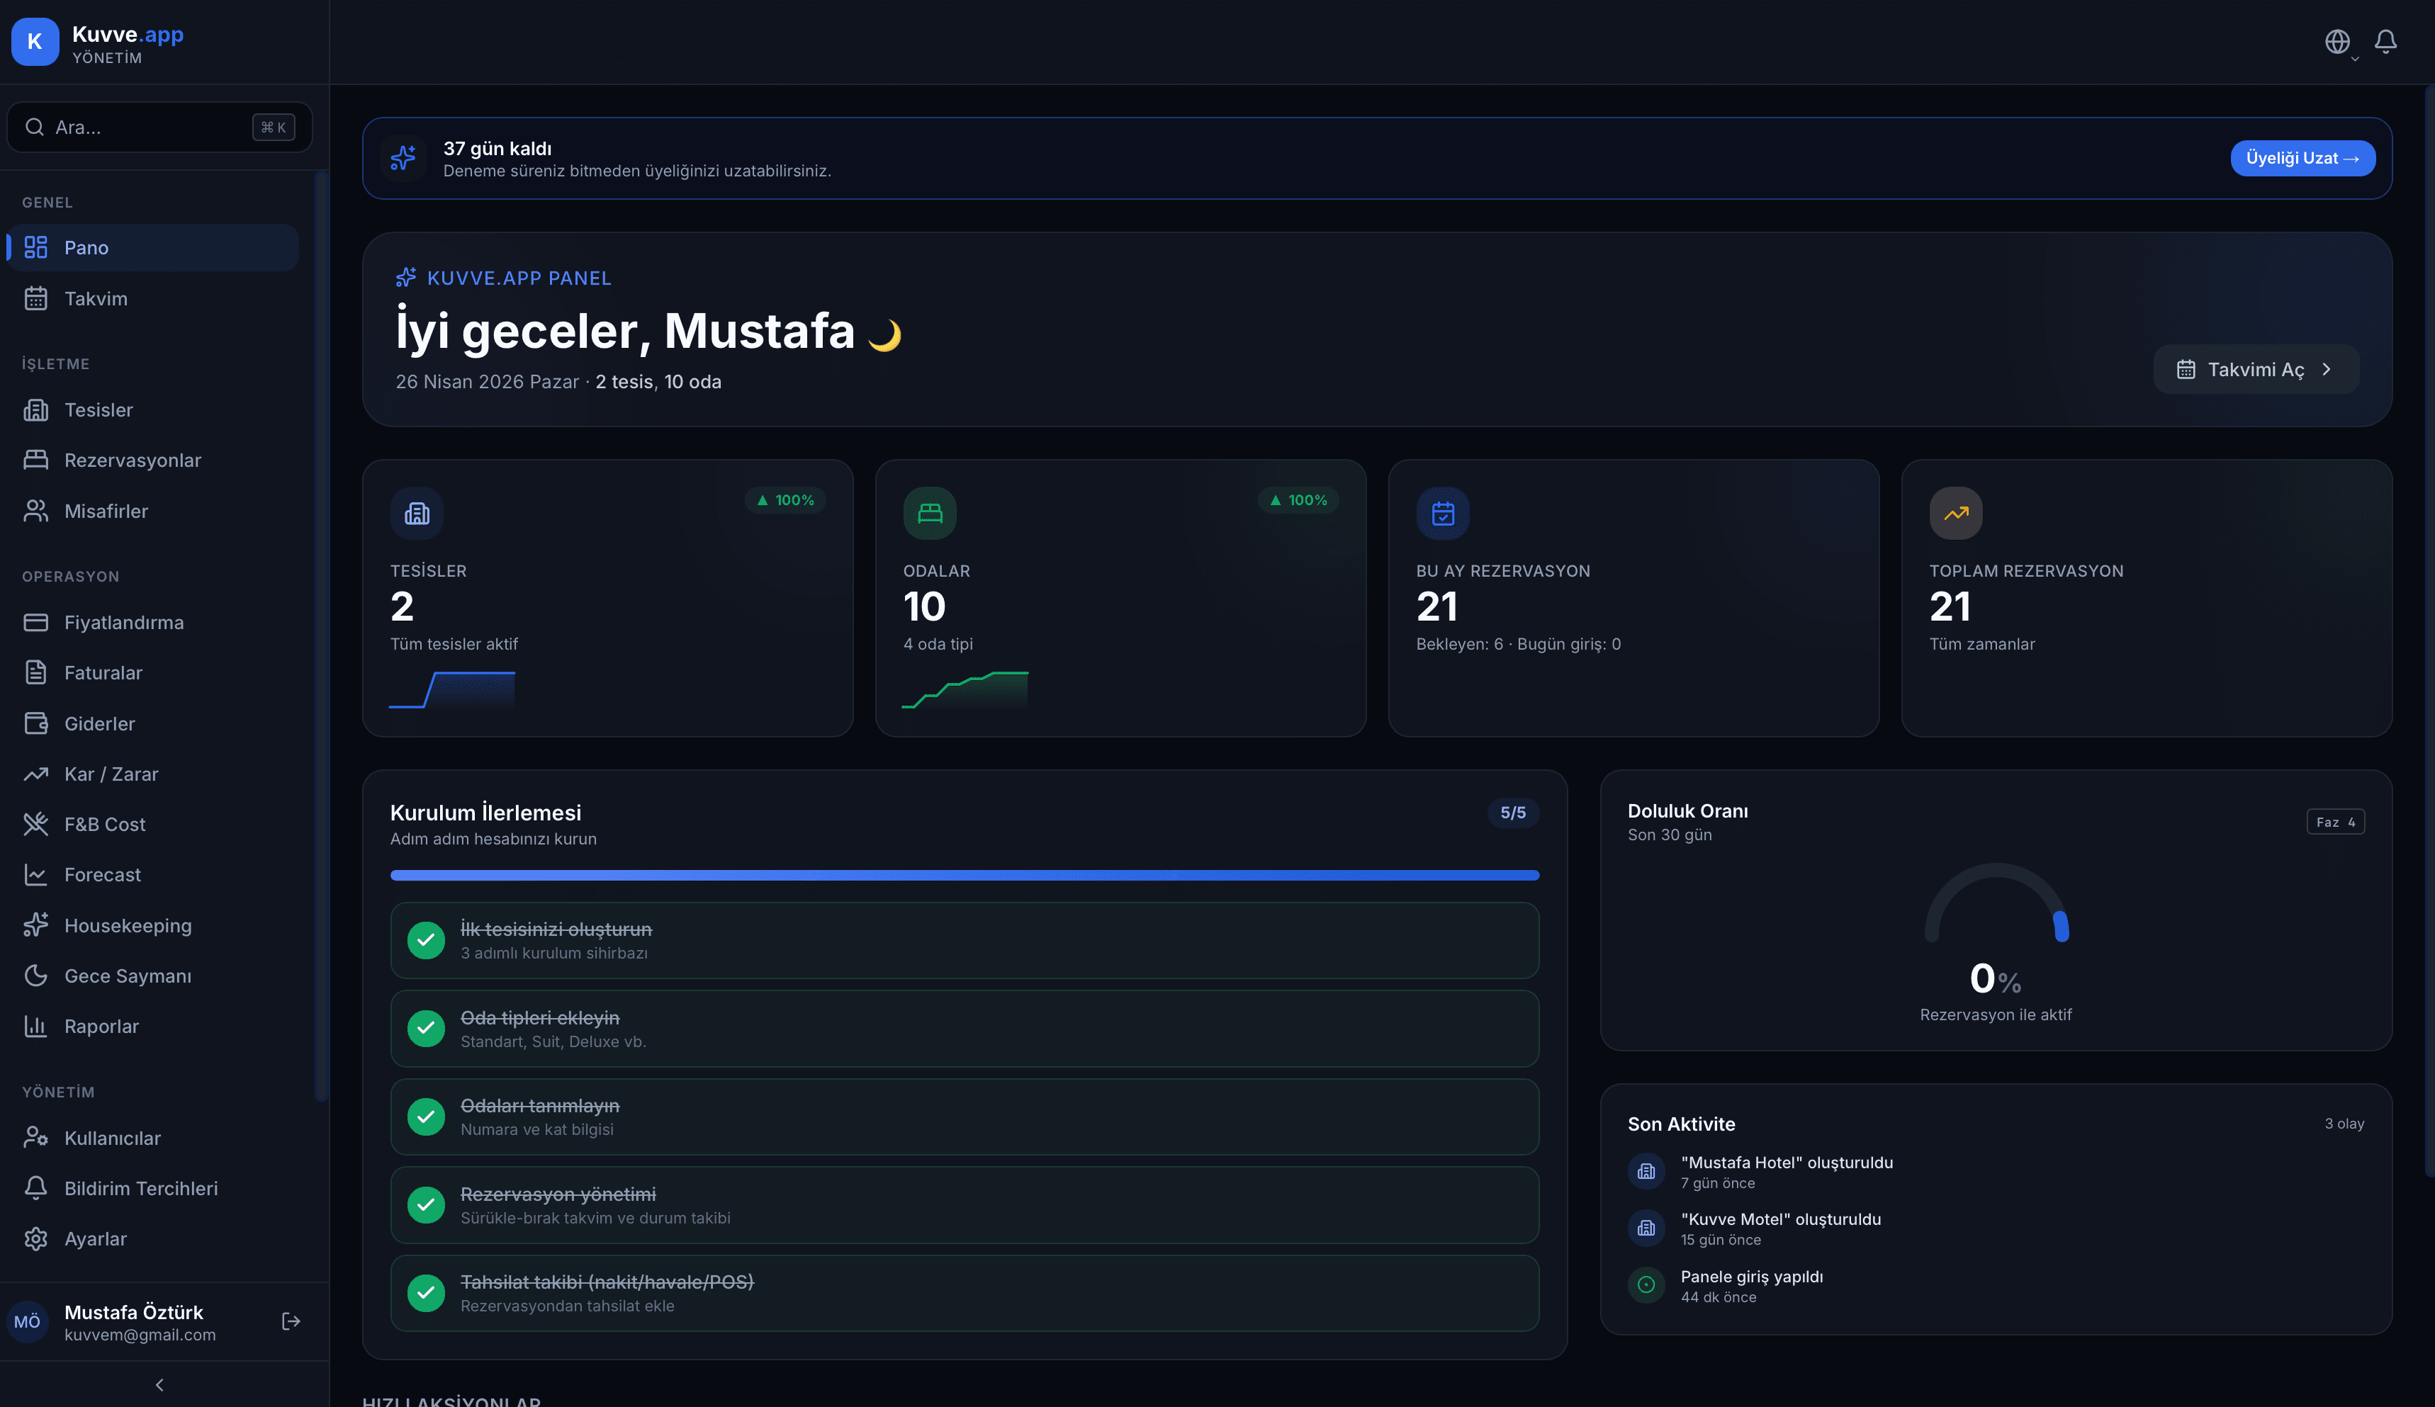Open Tesisler from the sidebar

pos(152,409)
